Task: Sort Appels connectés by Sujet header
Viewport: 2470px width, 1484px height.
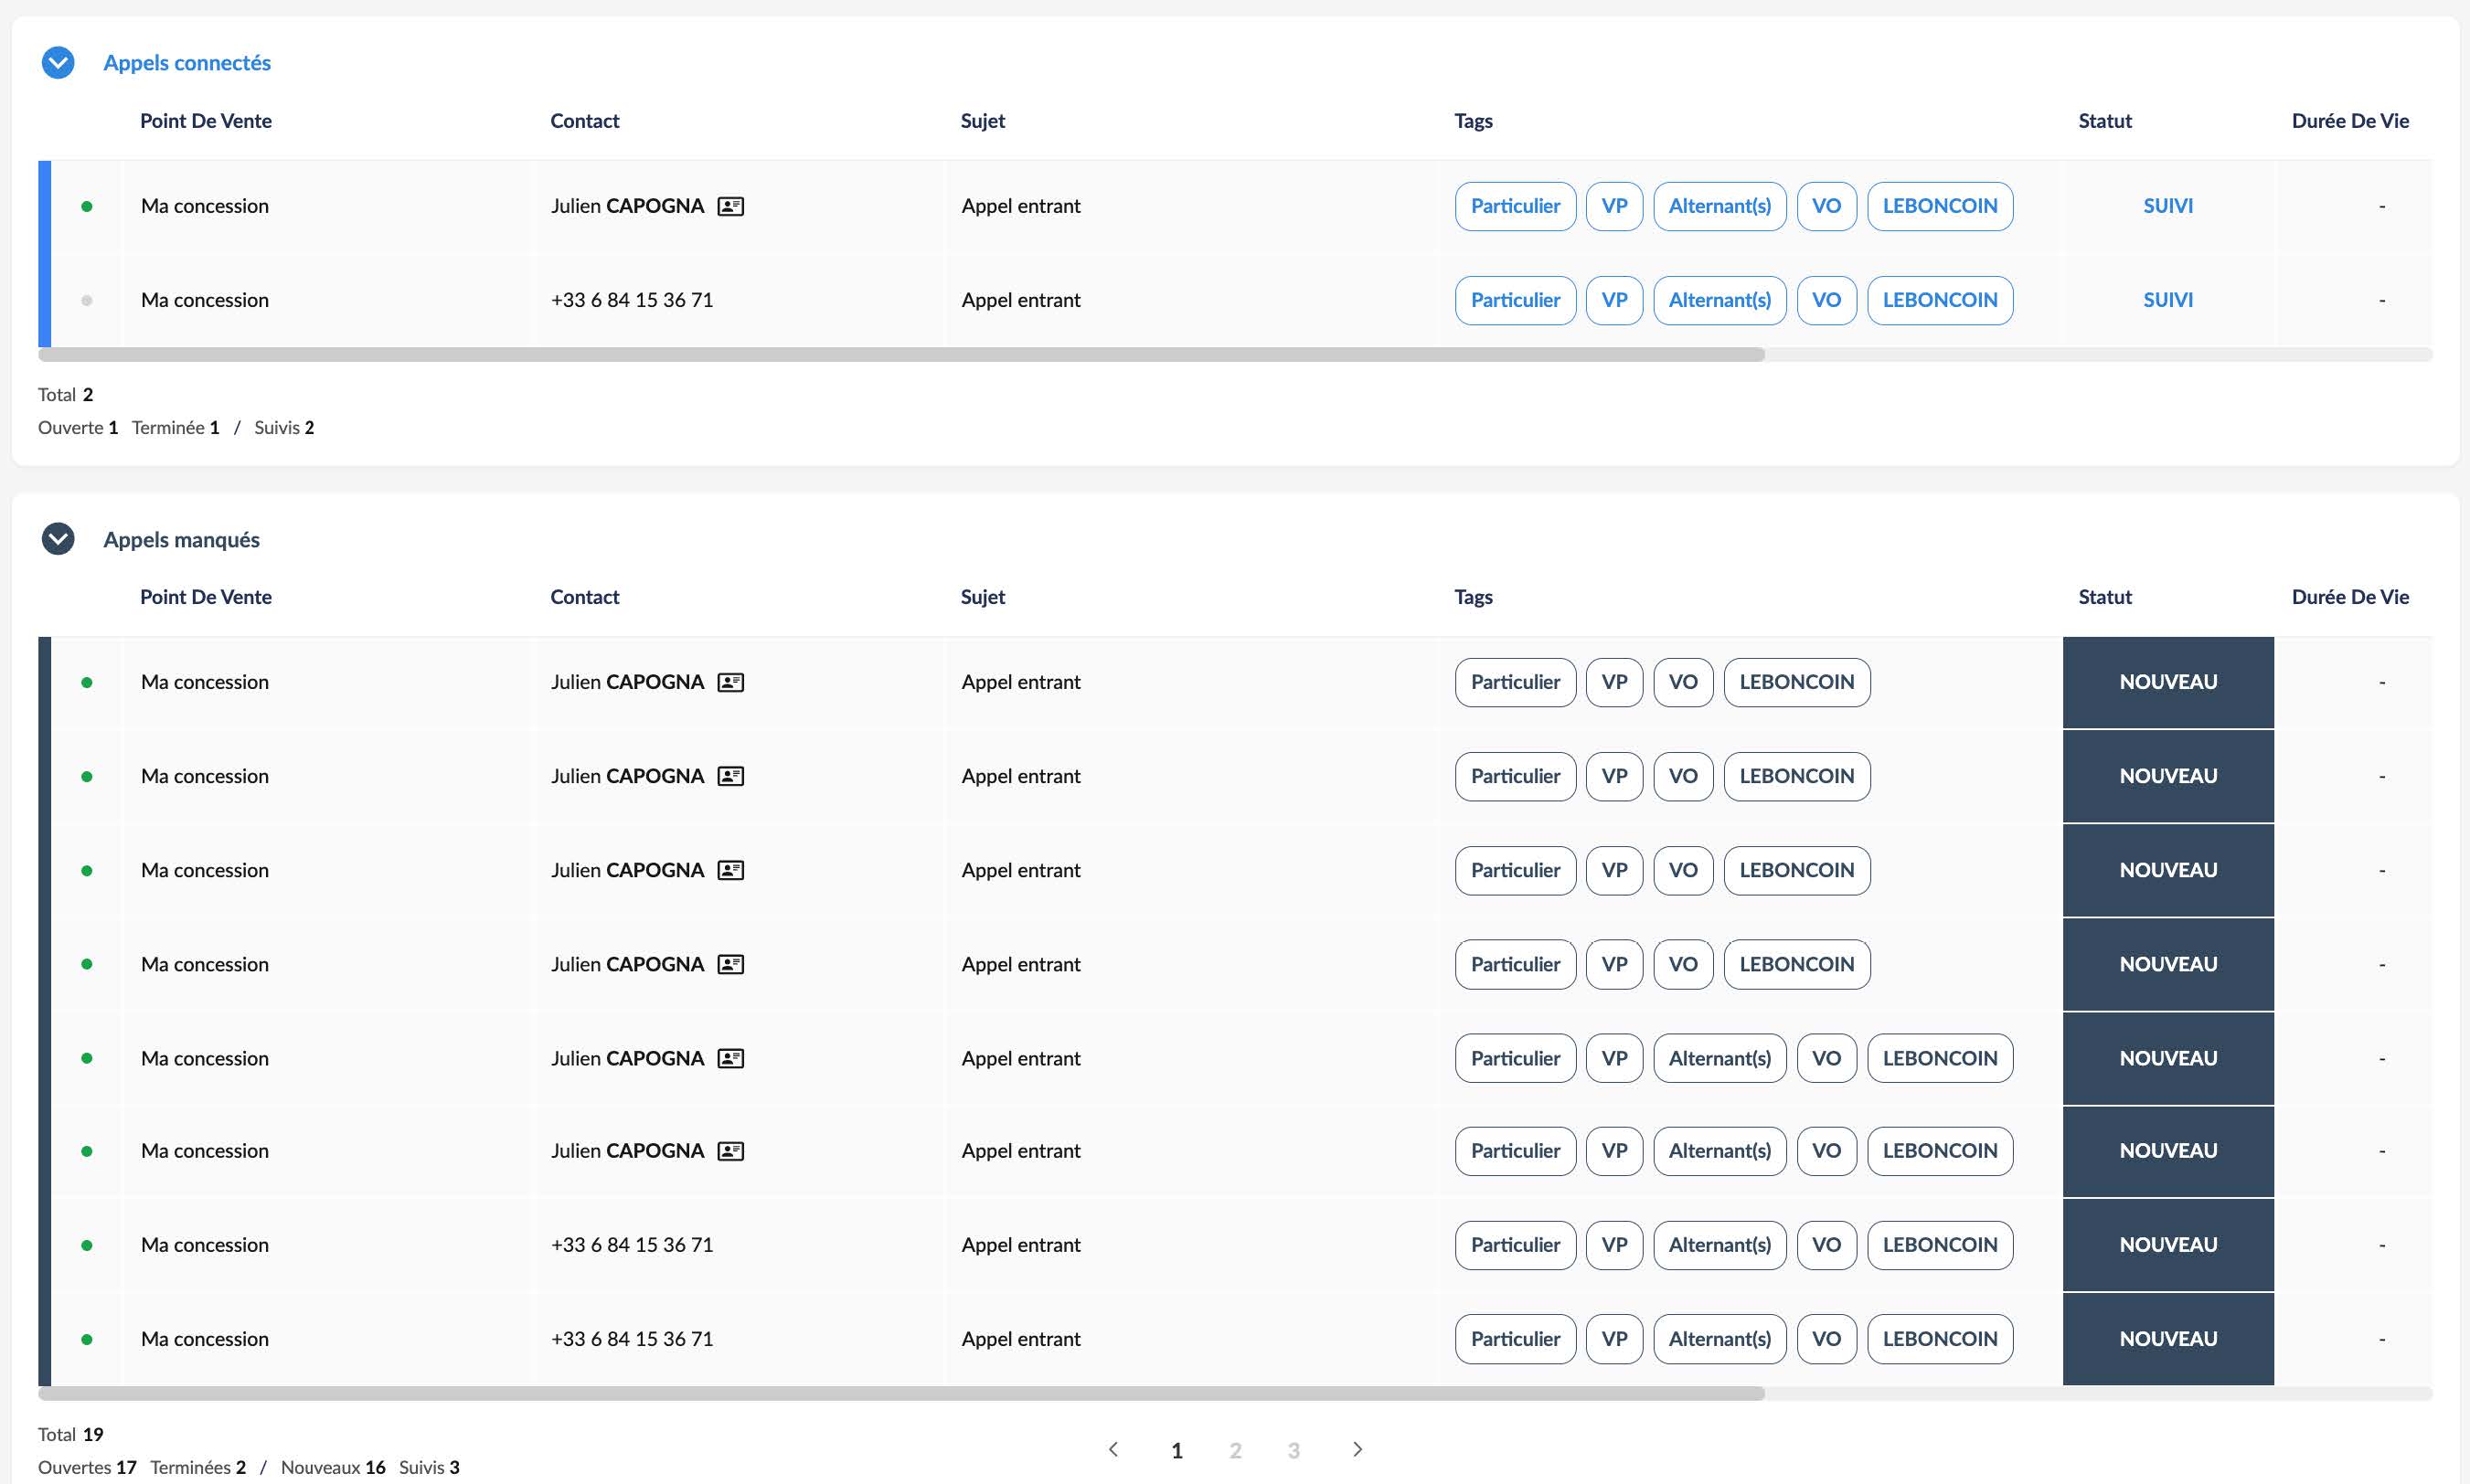Action: [x=983, y=121]
